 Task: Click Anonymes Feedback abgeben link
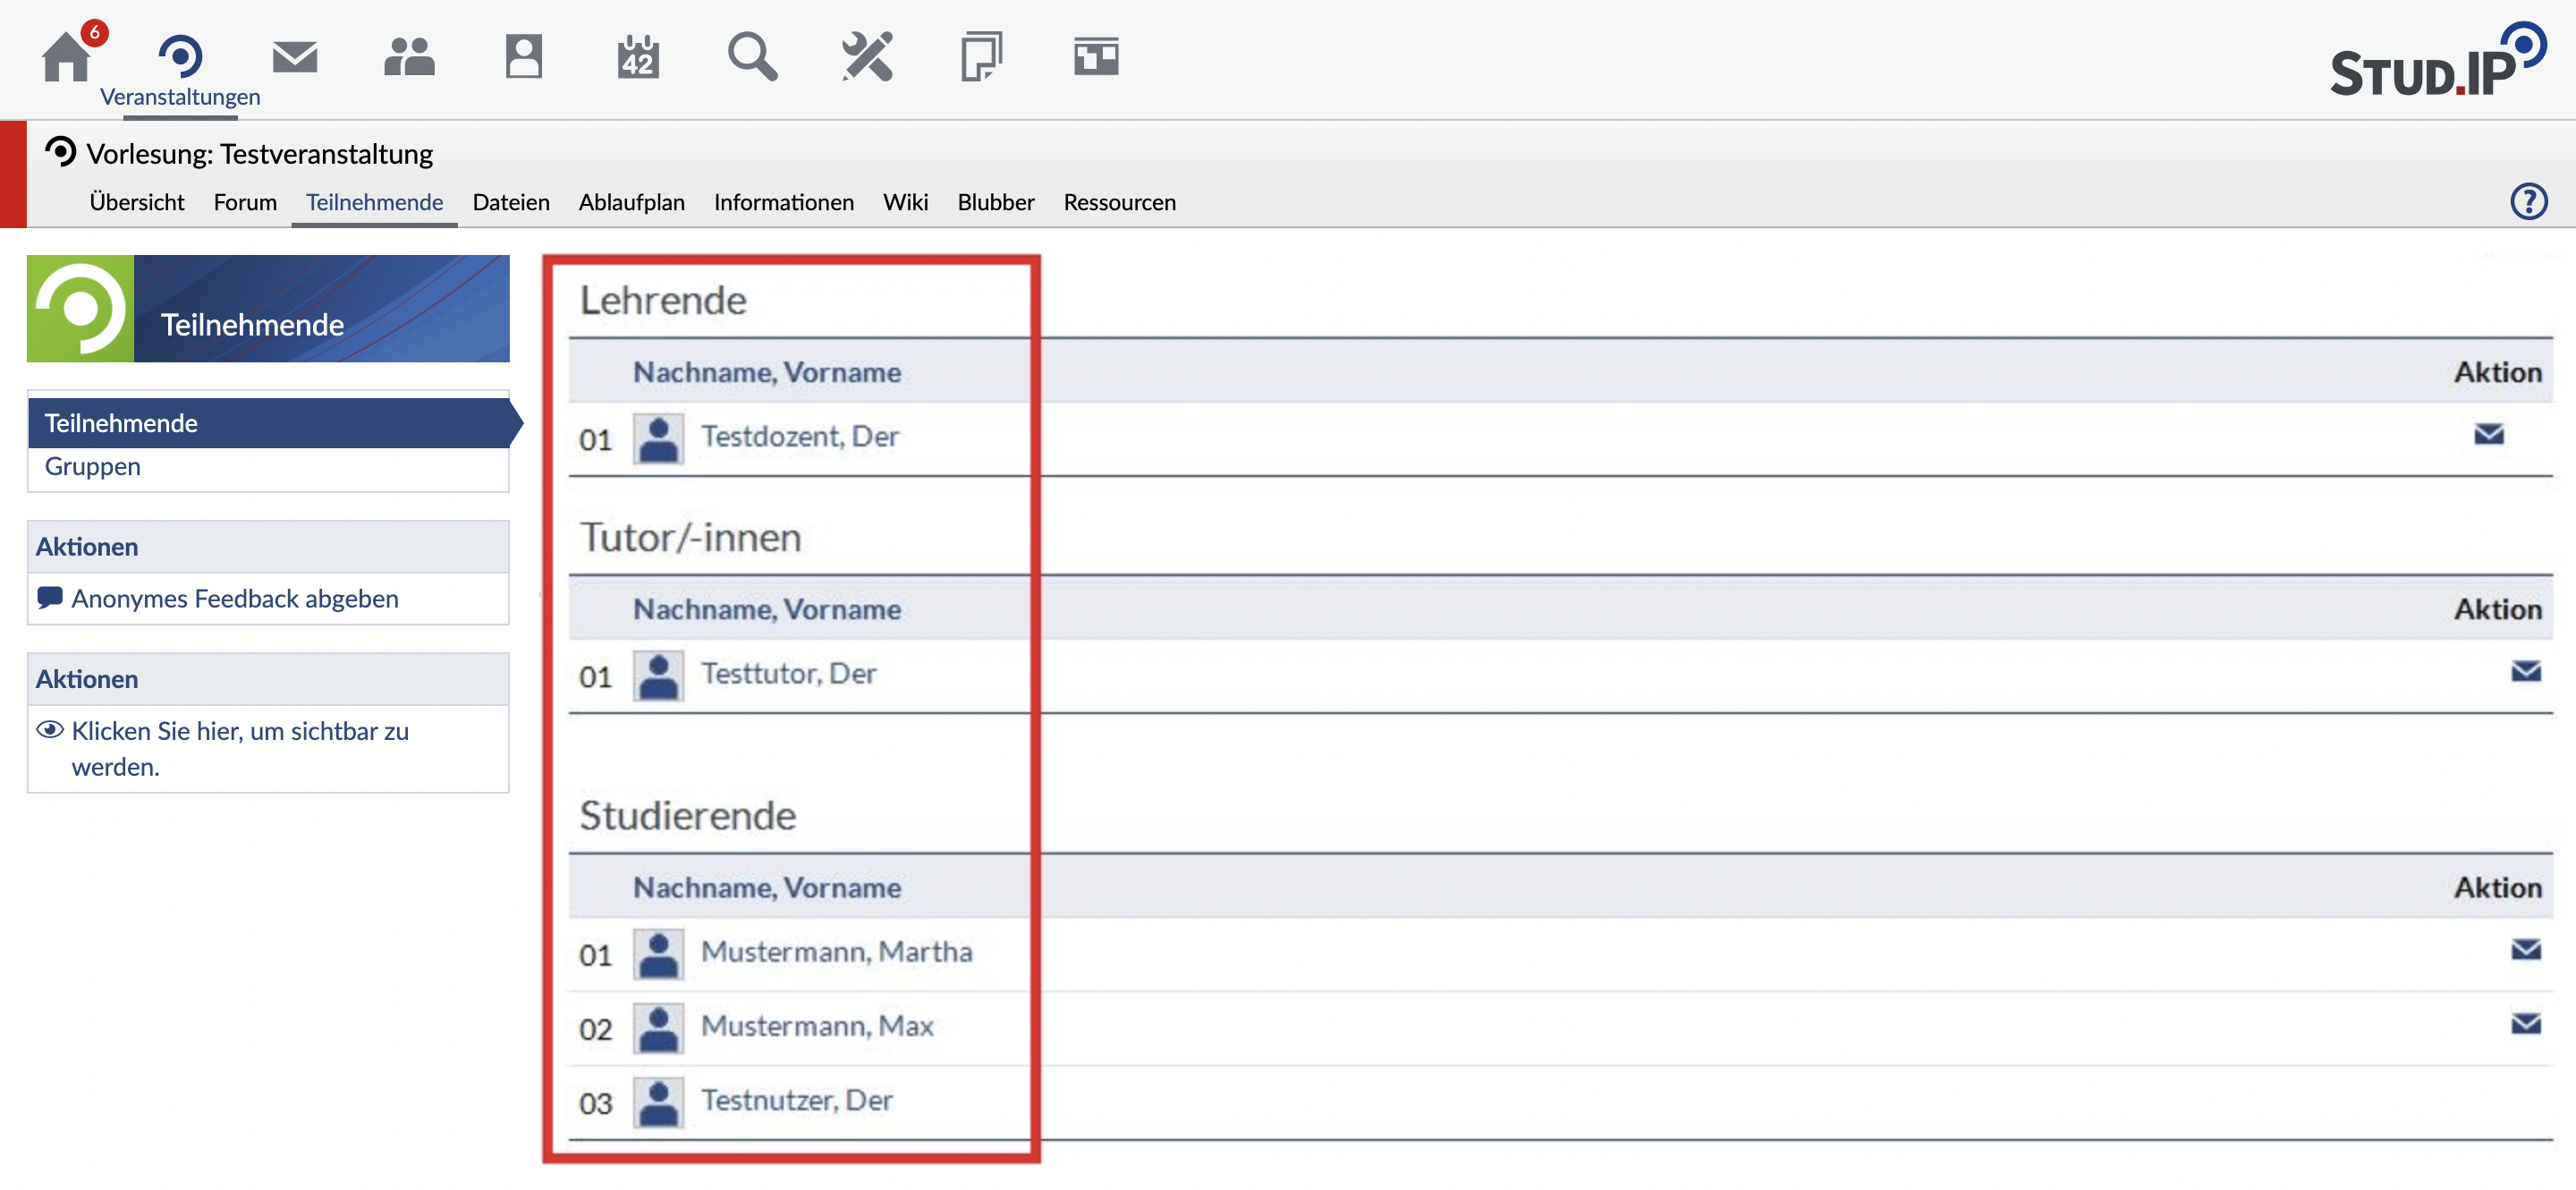(x=234, y=599)
